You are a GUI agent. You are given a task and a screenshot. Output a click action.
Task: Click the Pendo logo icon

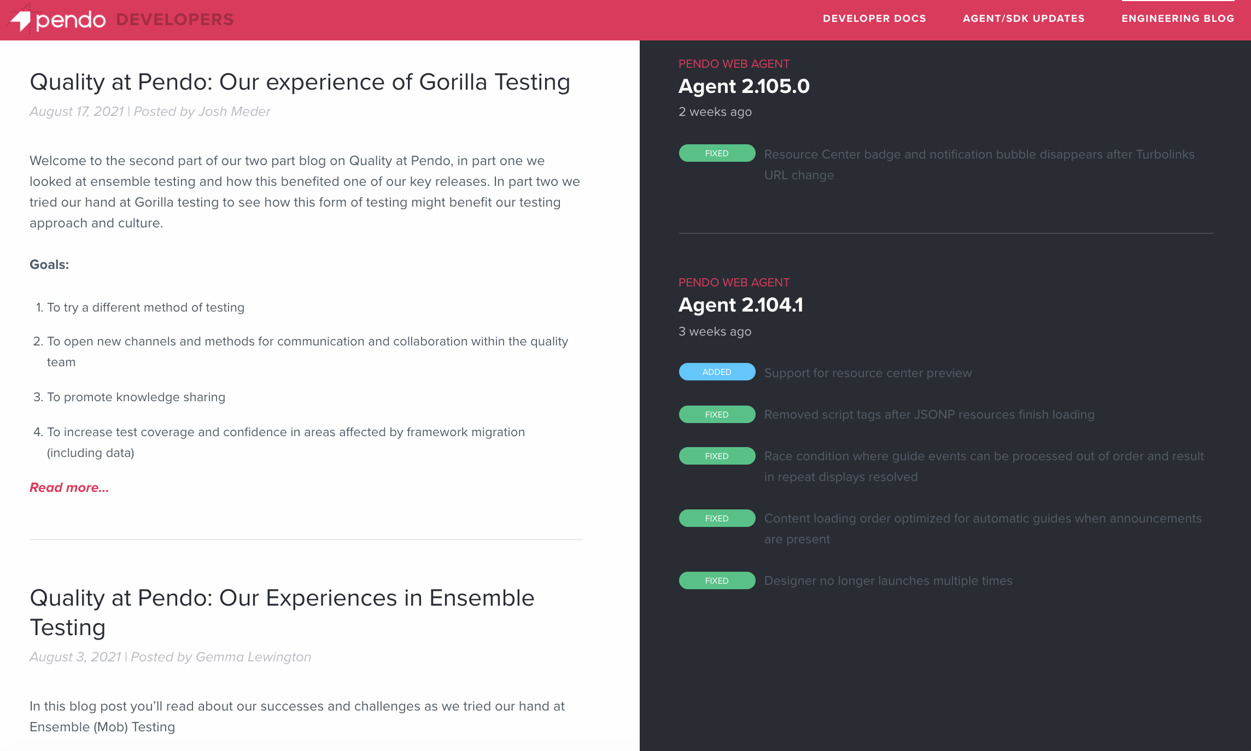22,20
